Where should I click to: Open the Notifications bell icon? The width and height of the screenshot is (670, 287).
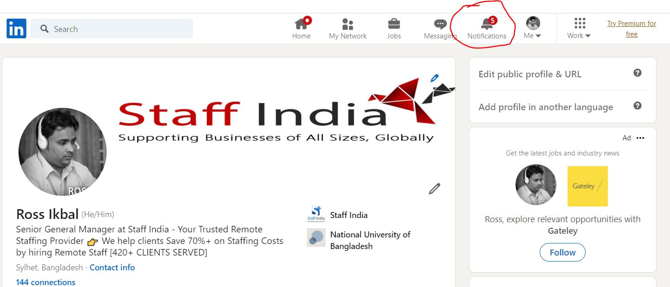[487, 24]
